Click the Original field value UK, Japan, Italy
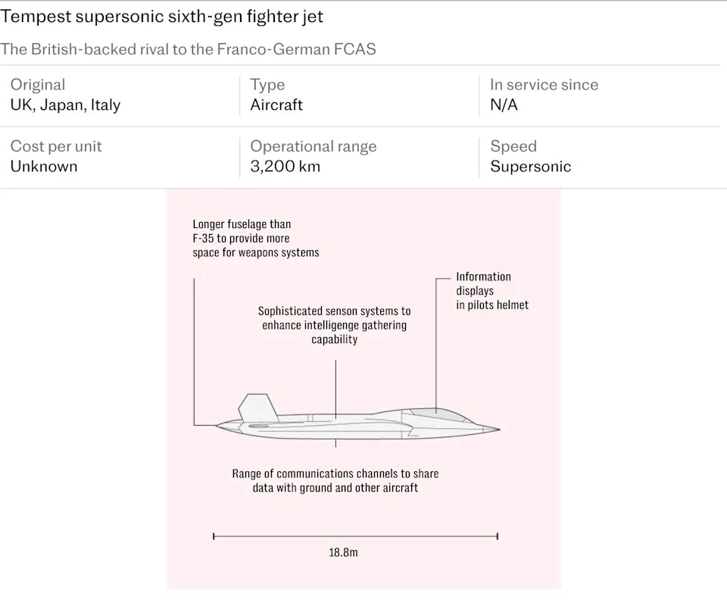The width and height of the screenshot is (727, 603). (x=65, y=105)
